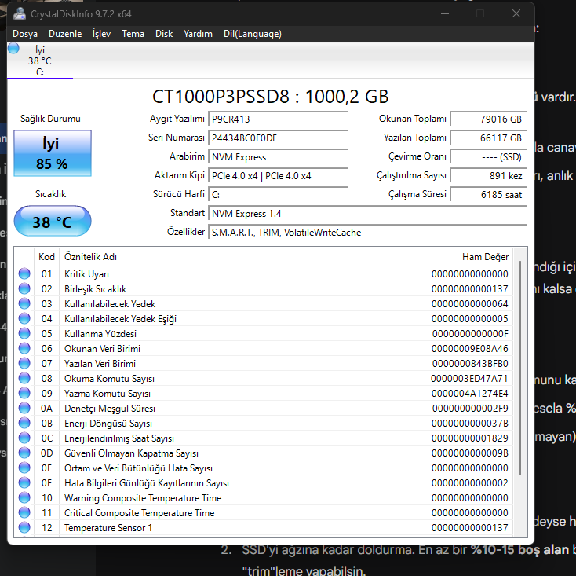Click the Aygıt Yazılımı field P9CR413
The width and height of the screenshot is (576, 576).
point(278,119)
